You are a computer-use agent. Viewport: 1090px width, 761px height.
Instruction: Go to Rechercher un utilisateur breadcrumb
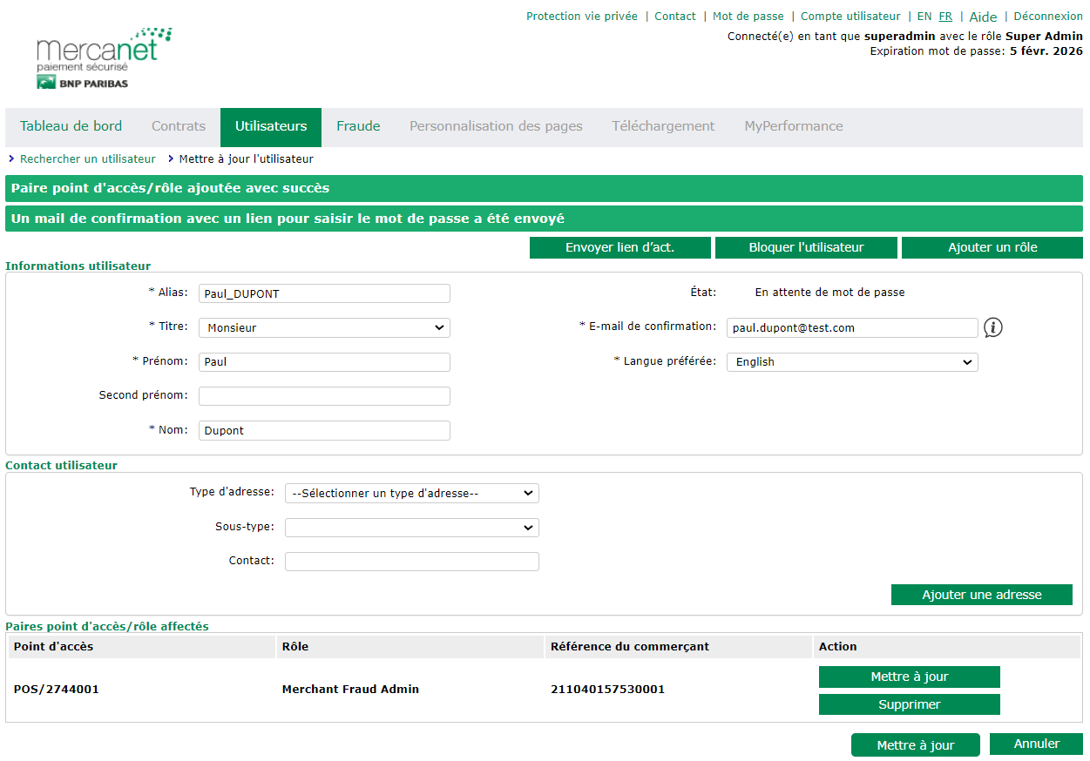point(87,159)
